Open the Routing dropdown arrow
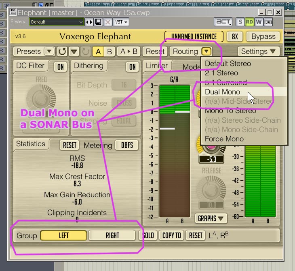The image size is (295, 271). tap(206, 51)
